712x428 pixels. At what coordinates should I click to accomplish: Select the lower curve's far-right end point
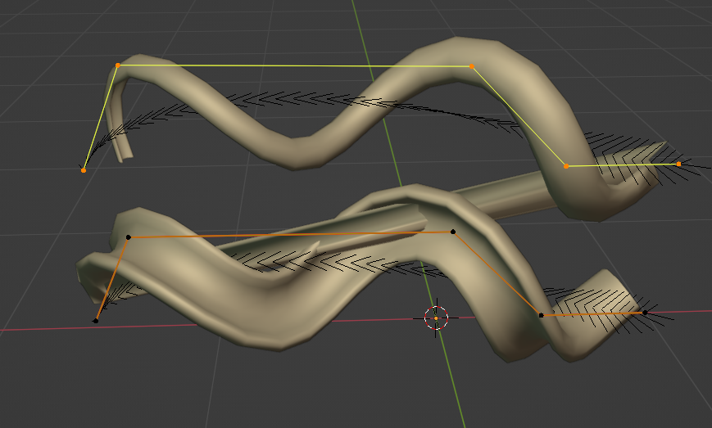pyautogui.click(x=646, y=313)
